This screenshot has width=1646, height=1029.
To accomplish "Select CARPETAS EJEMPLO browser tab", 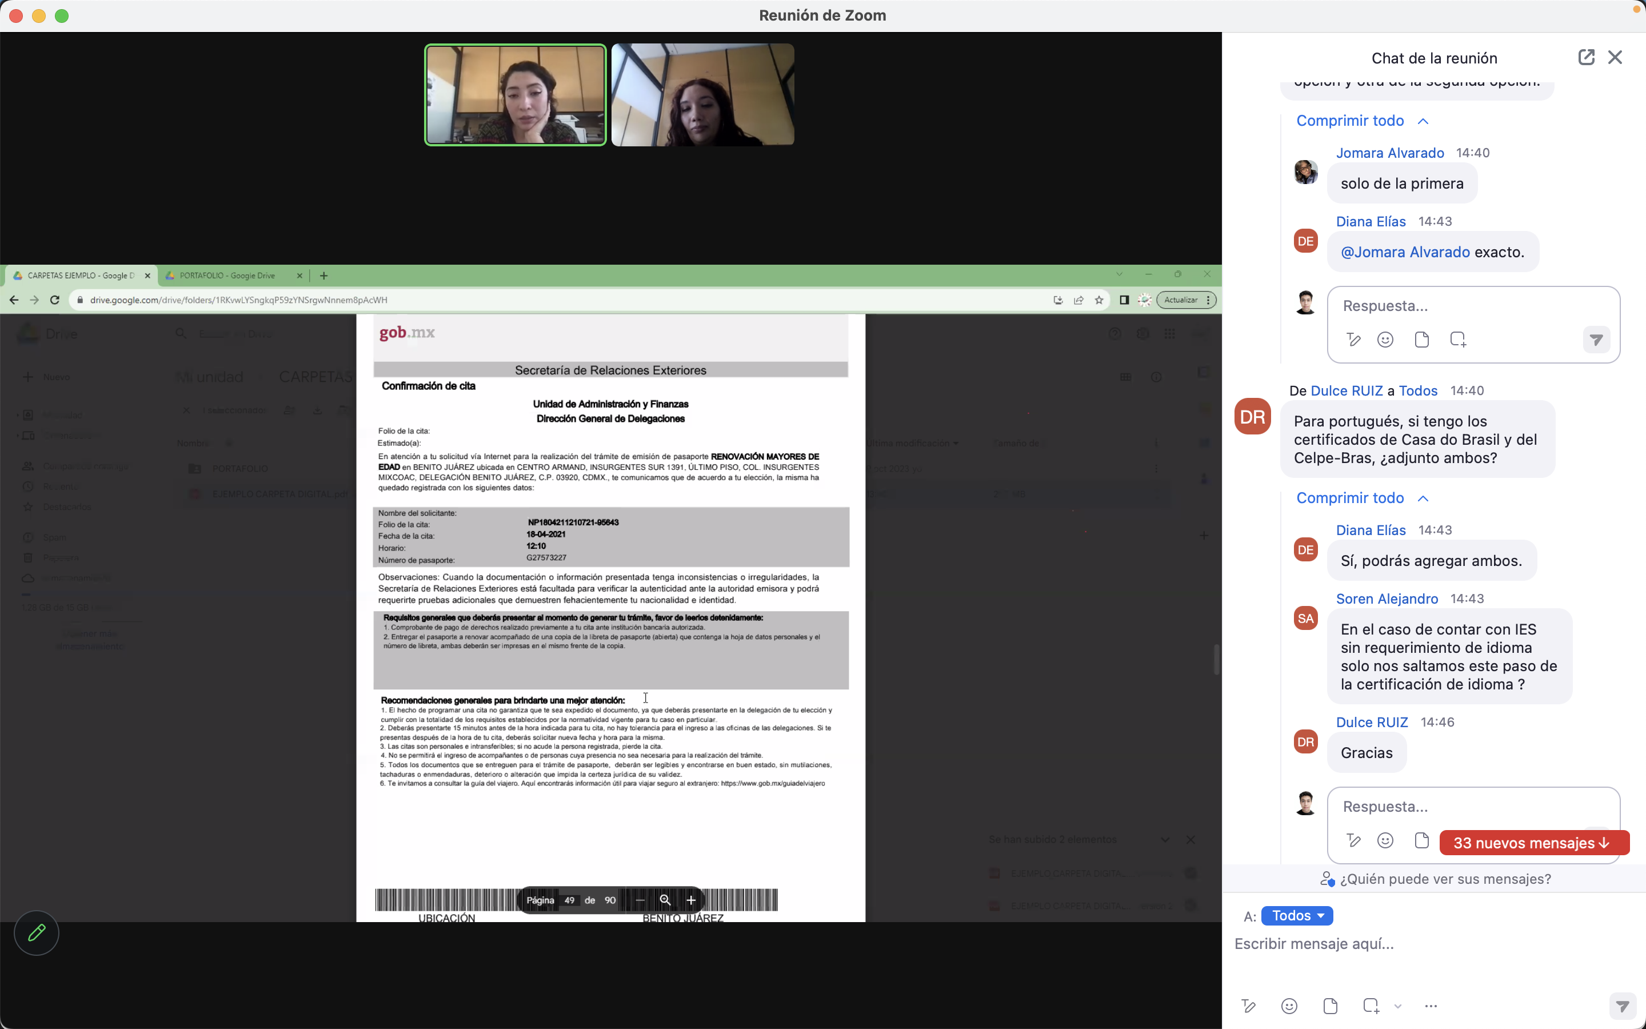I will [80, 276].
